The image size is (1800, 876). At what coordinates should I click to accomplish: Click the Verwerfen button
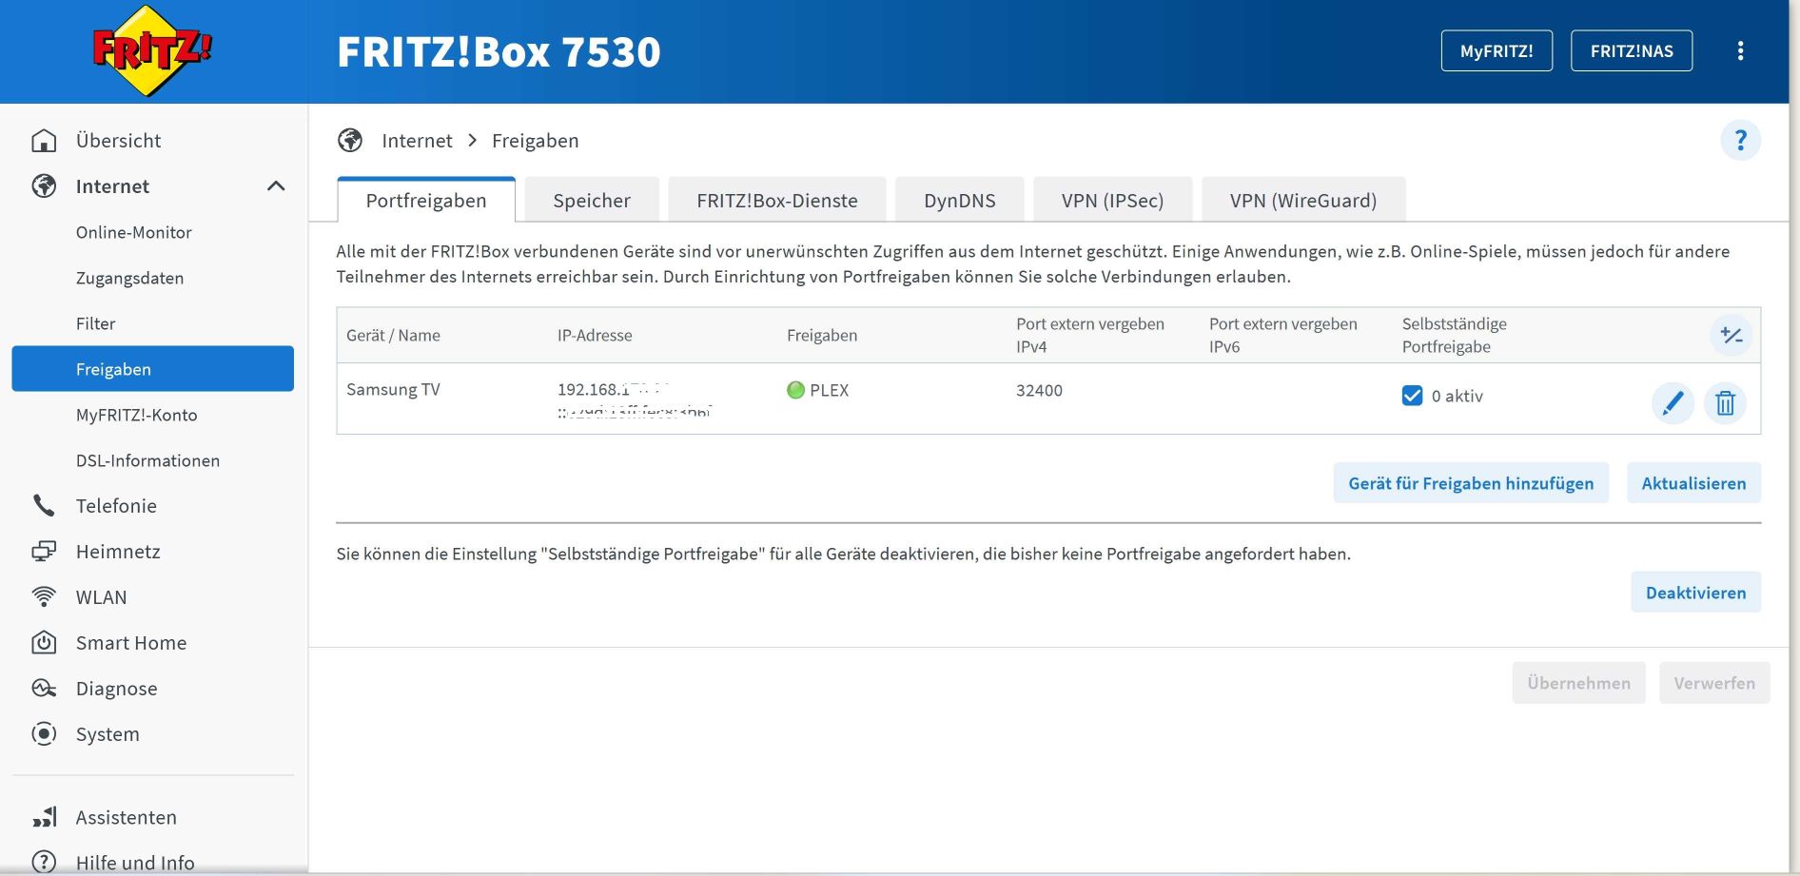1714,683
